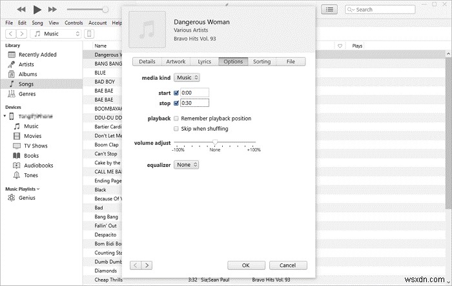
Task: Click the volume adjust slider handle
Action: tap(215, 142)
